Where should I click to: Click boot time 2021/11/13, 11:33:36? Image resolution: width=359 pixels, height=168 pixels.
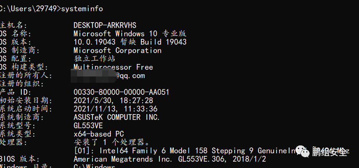(x=115, y=109)
